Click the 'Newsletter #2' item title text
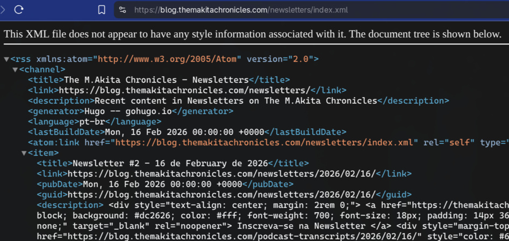 click(x=170, y=163)
